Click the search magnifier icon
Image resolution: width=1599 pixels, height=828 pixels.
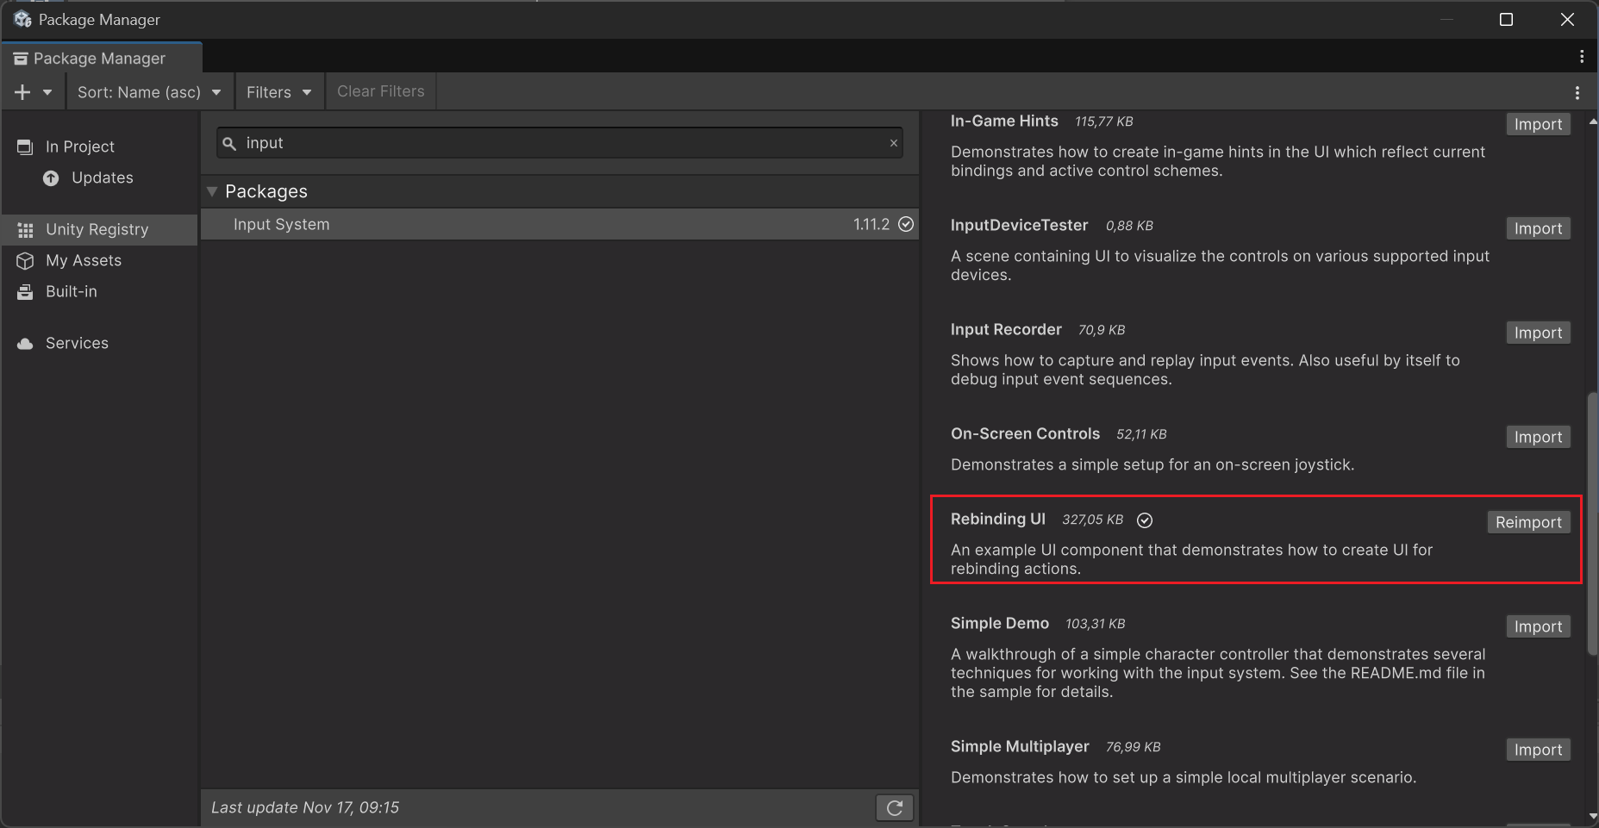tap(228, 143)
